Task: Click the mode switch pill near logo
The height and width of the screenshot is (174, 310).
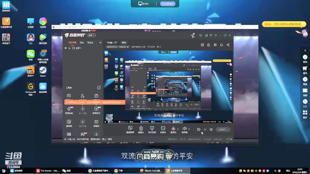Action: 91,35
